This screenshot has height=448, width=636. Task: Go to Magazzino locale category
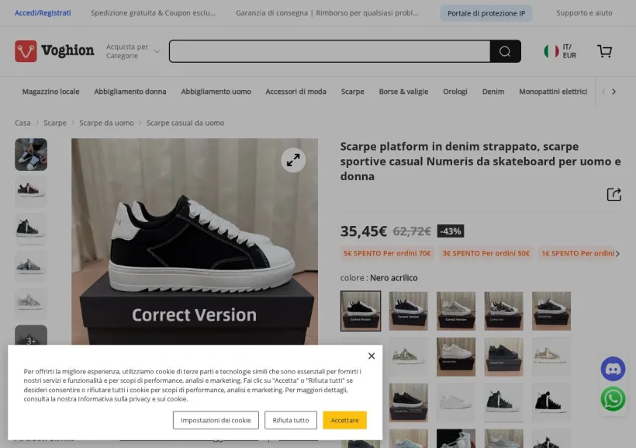tap(50, 92)
